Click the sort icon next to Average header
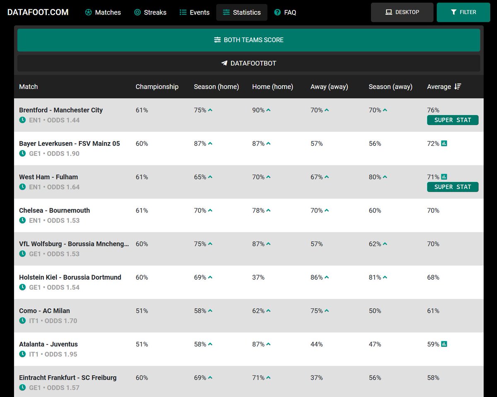Screen dimensions: 497x397 (x=458, y=87)
